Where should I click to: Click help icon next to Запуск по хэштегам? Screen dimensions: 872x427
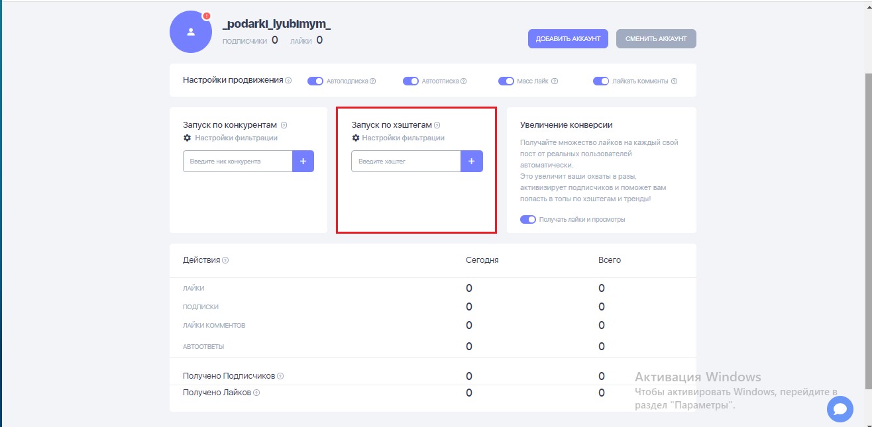437,124
